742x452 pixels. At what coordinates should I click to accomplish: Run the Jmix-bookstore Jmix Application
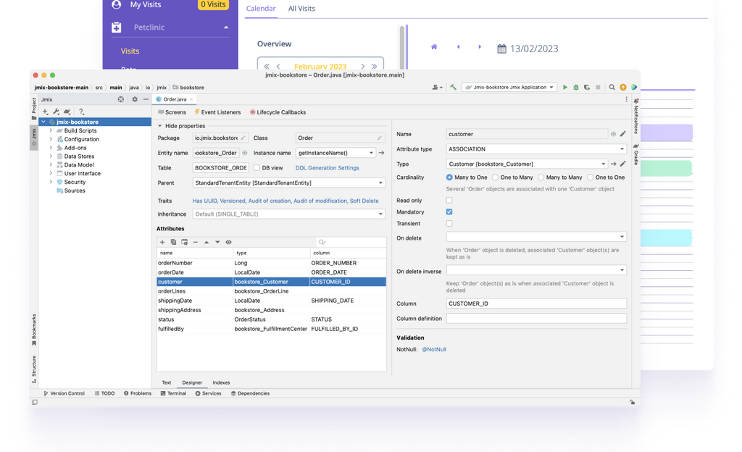565,87
